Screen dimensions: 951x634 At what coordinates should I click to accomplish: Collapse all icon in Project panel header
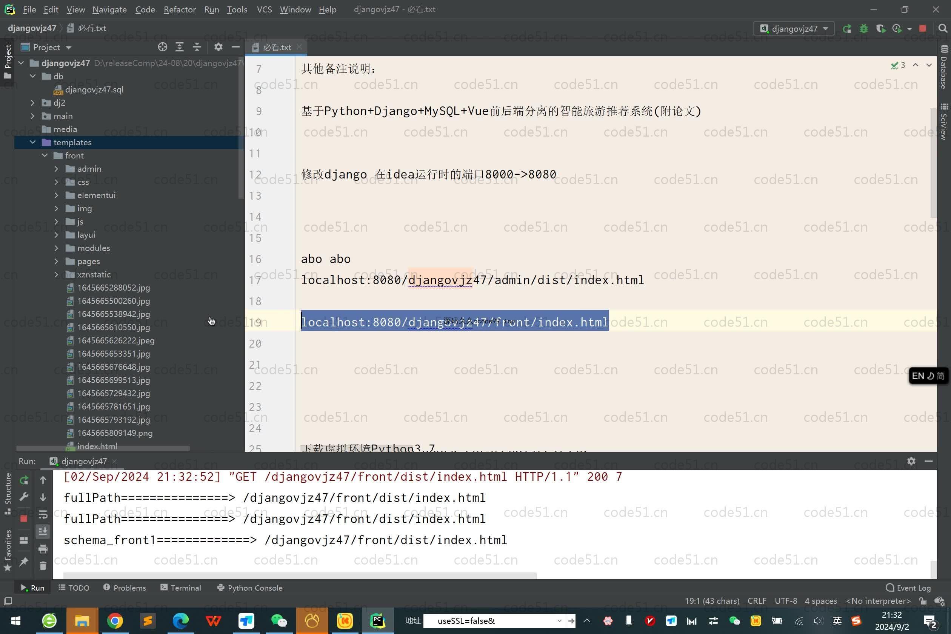pos(197,47)
